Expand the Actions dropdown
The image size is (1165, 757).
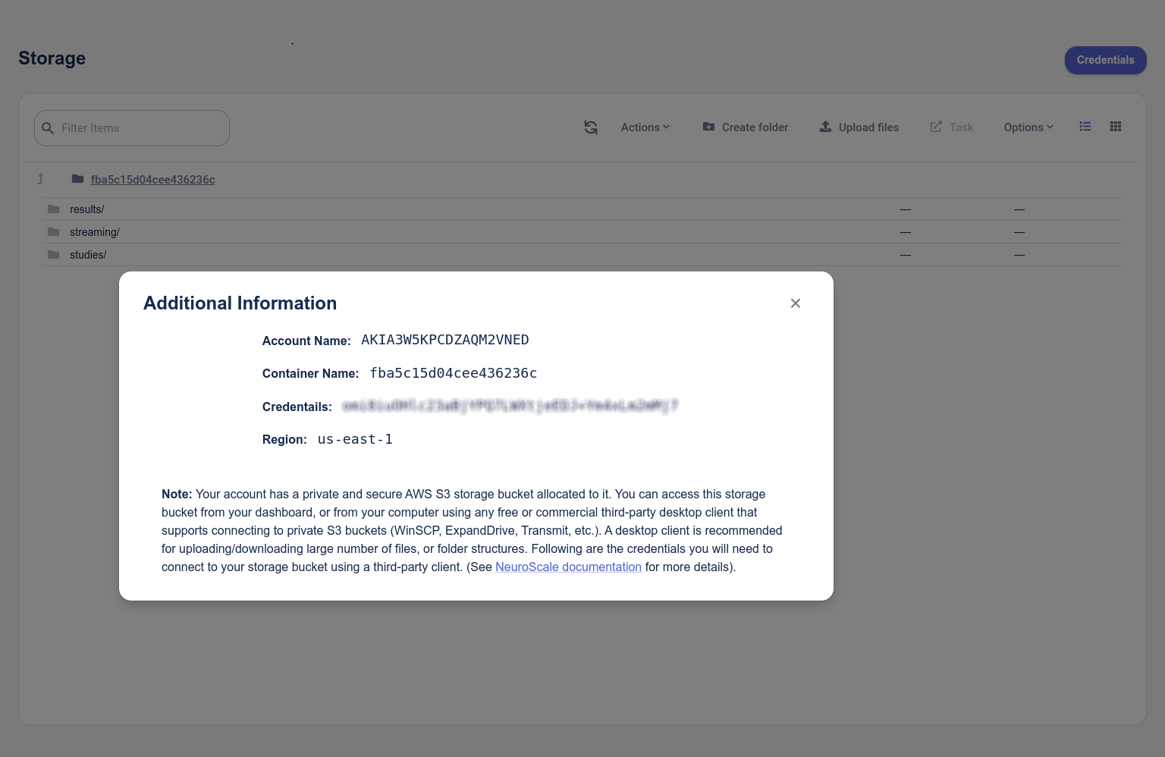pyautogui.click(x=645, y=127)
